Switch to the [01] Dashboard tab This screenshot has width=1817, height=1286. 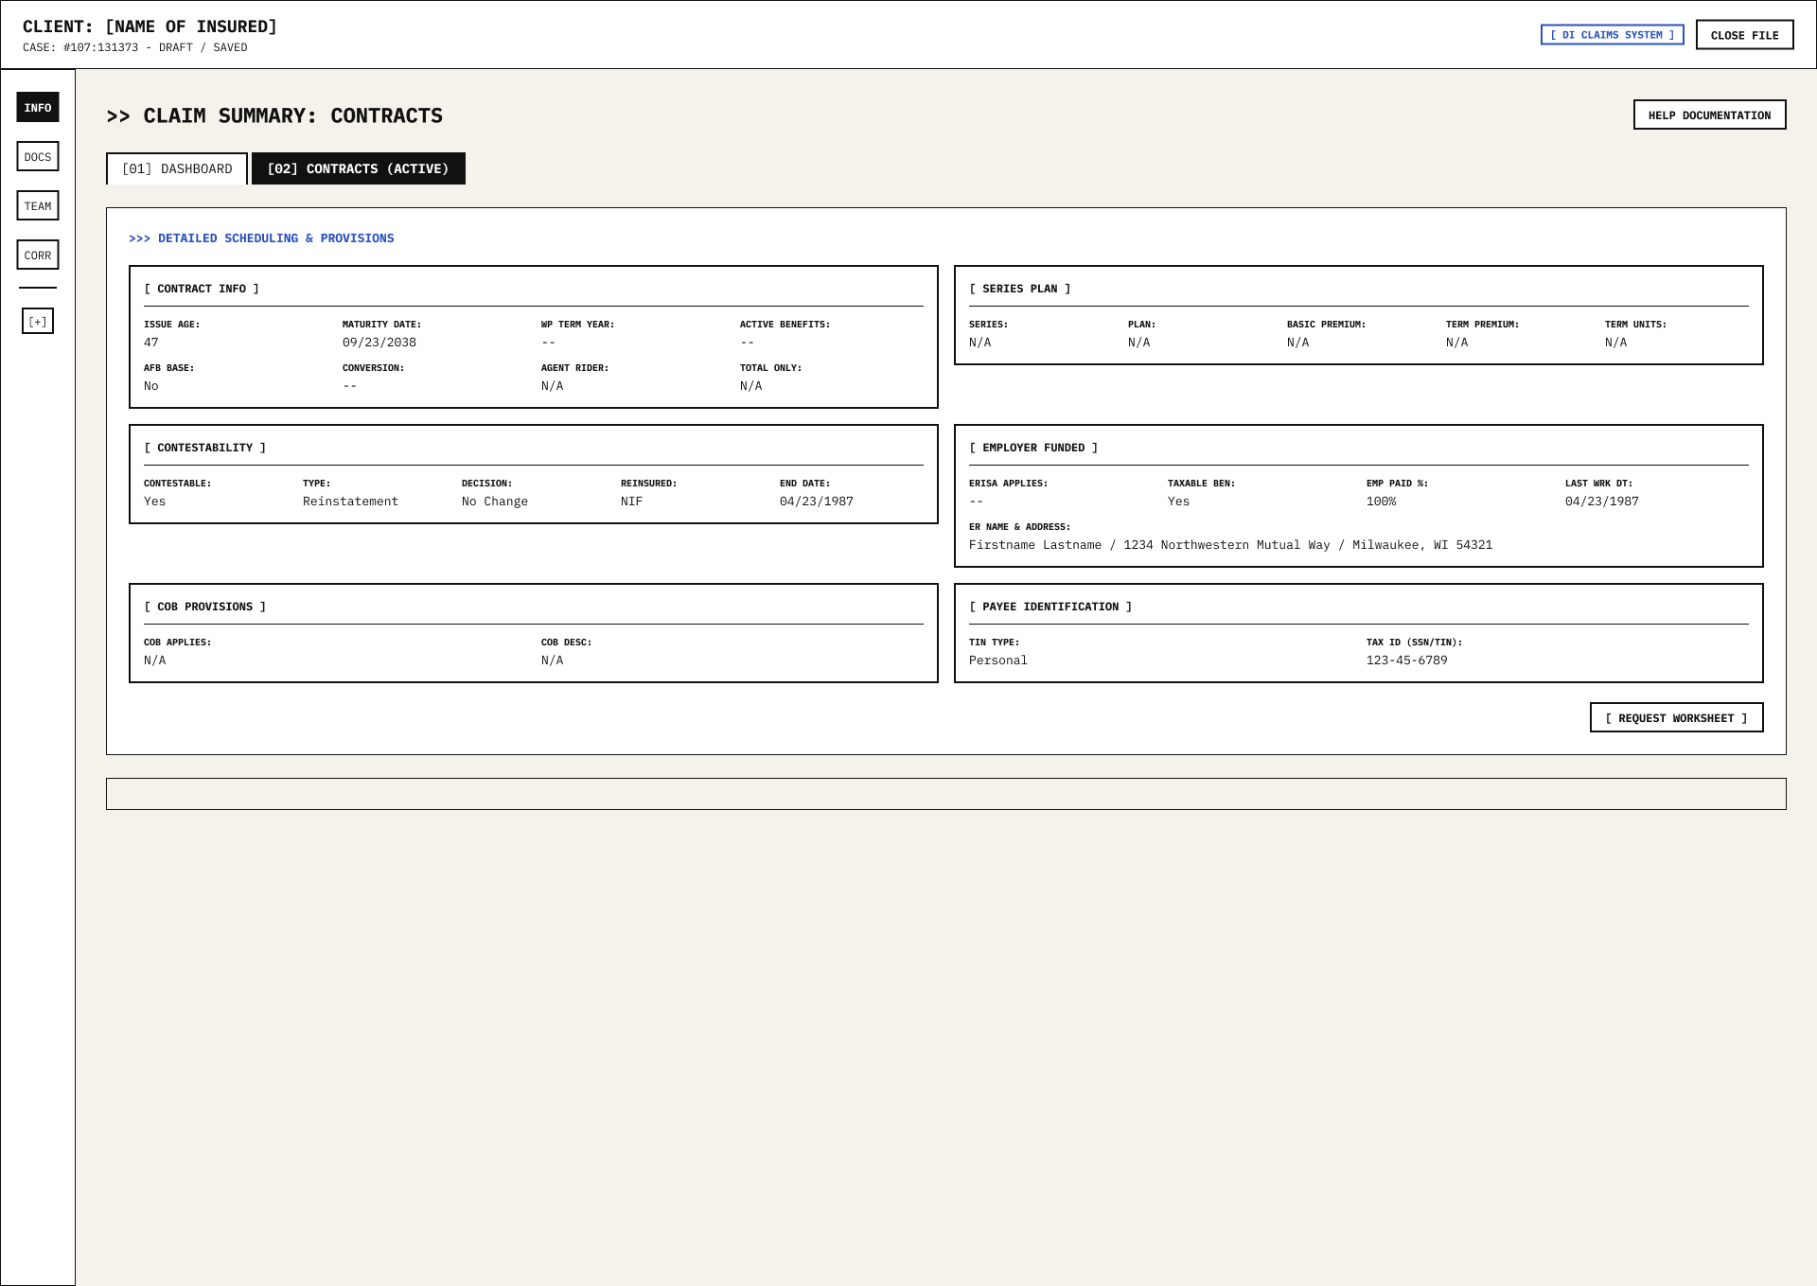177,168
